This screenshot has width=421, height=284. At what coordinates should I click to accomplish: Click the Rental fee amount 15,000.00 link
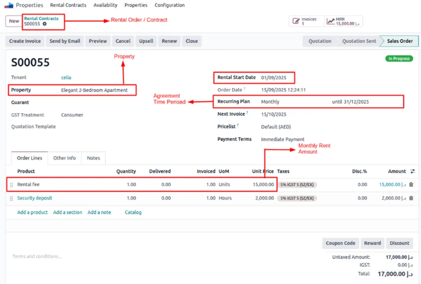click(392, 184)
